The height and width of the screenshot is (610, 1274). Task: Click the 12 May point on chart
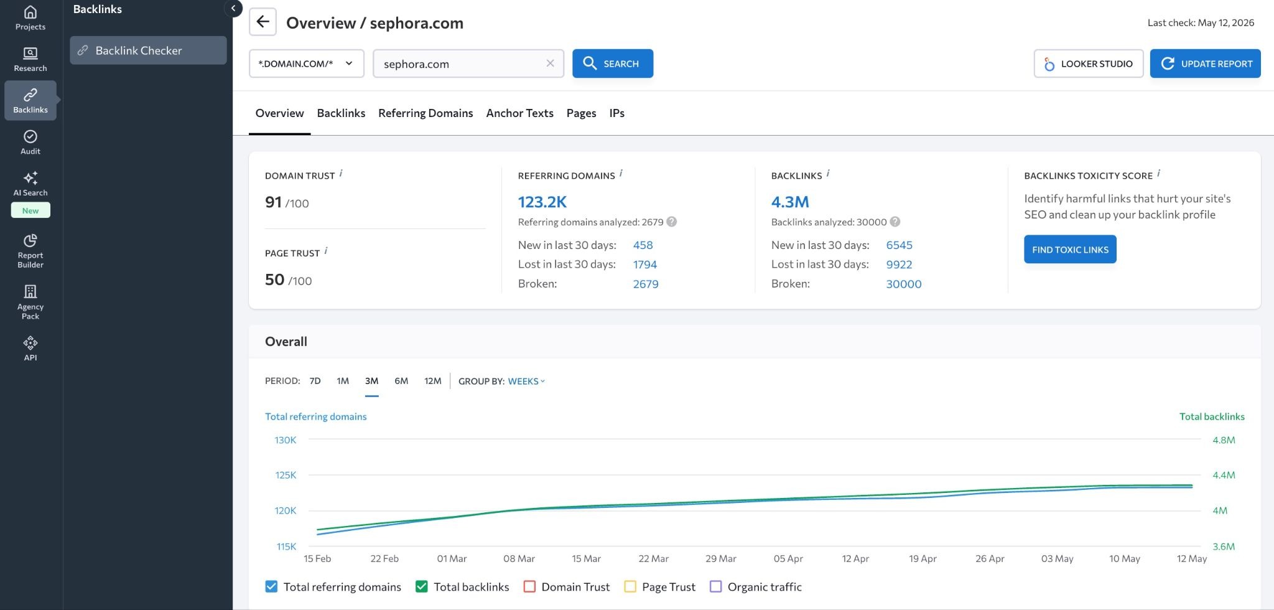[1192, 486]
